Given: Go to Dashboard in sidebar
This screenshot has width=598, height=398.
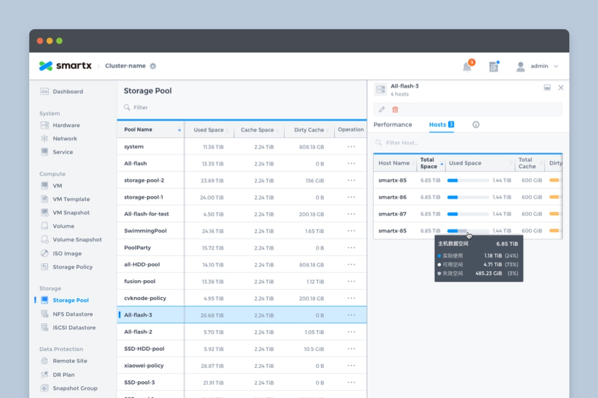Looking at the screenshot, I should pos(68,92).
